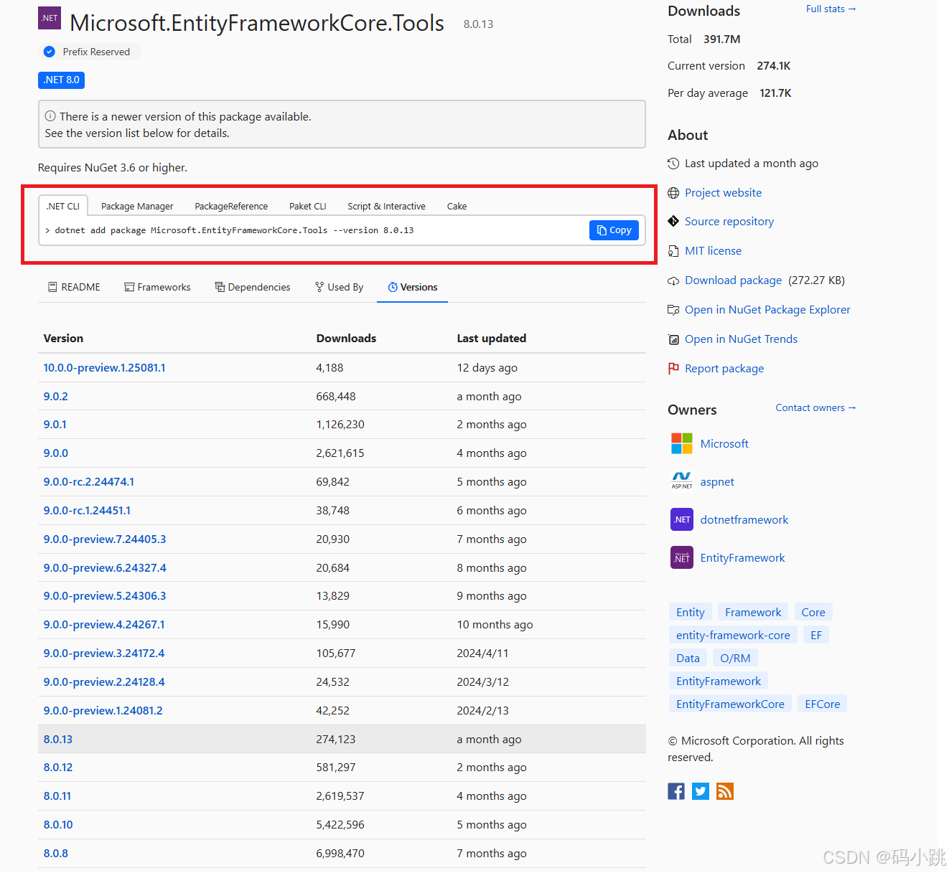The height and width of the screenshot is (873, 949).
Task: Click the Data tag
Action: [x=688, y=658]
